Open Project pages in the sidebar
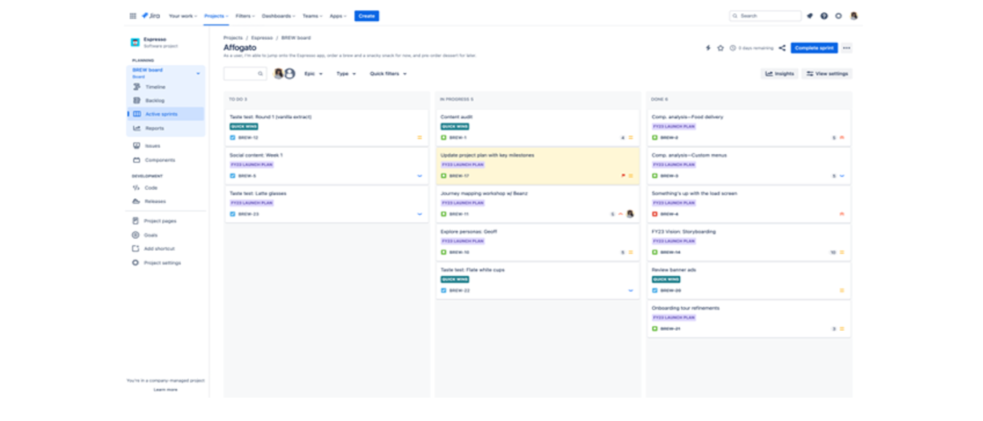The height and width of the screenshot is (421, 983). pos(166,221)
